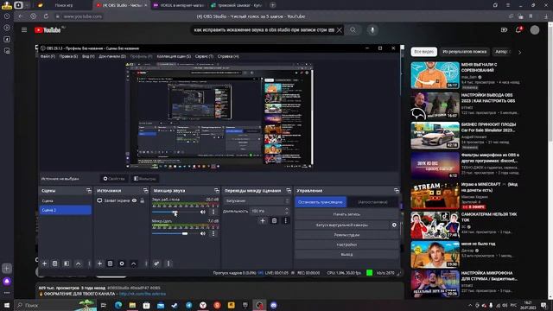Click Запуск виртуальной камеры button
This screenshot has width=553, height=311.
[x=341, y=225]
